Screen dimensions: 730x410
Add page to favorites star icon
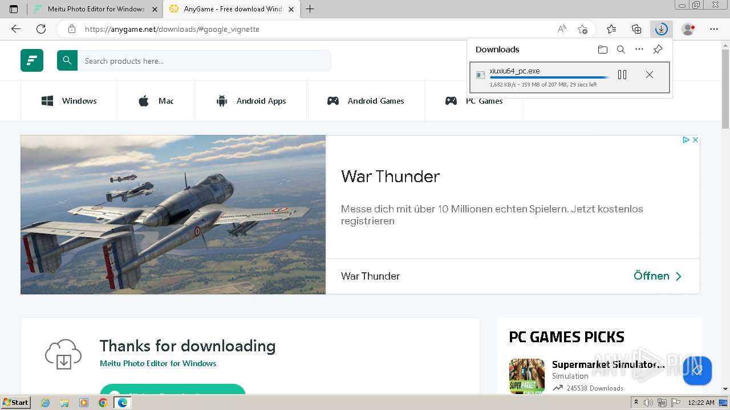click(582, 29)
